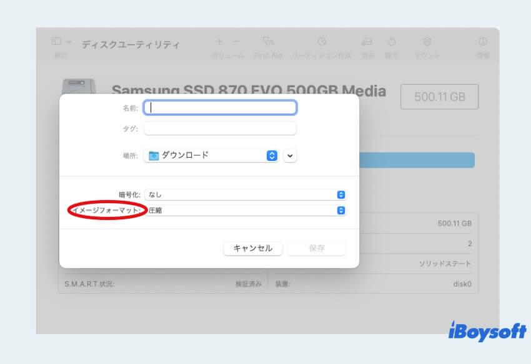Add a volume with the plus icon
Viewport: 531px width, 364px height.
click(x=219, y=42)
